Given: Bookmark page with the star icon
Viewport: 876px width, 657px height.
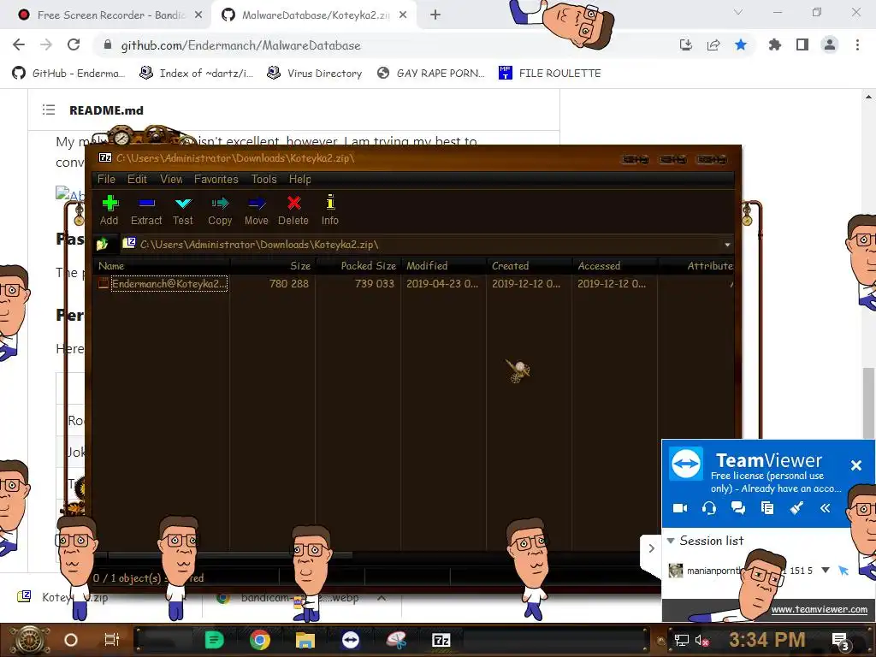Looking at the screenshot, I should pyautogui.click(x=741, y=44).
